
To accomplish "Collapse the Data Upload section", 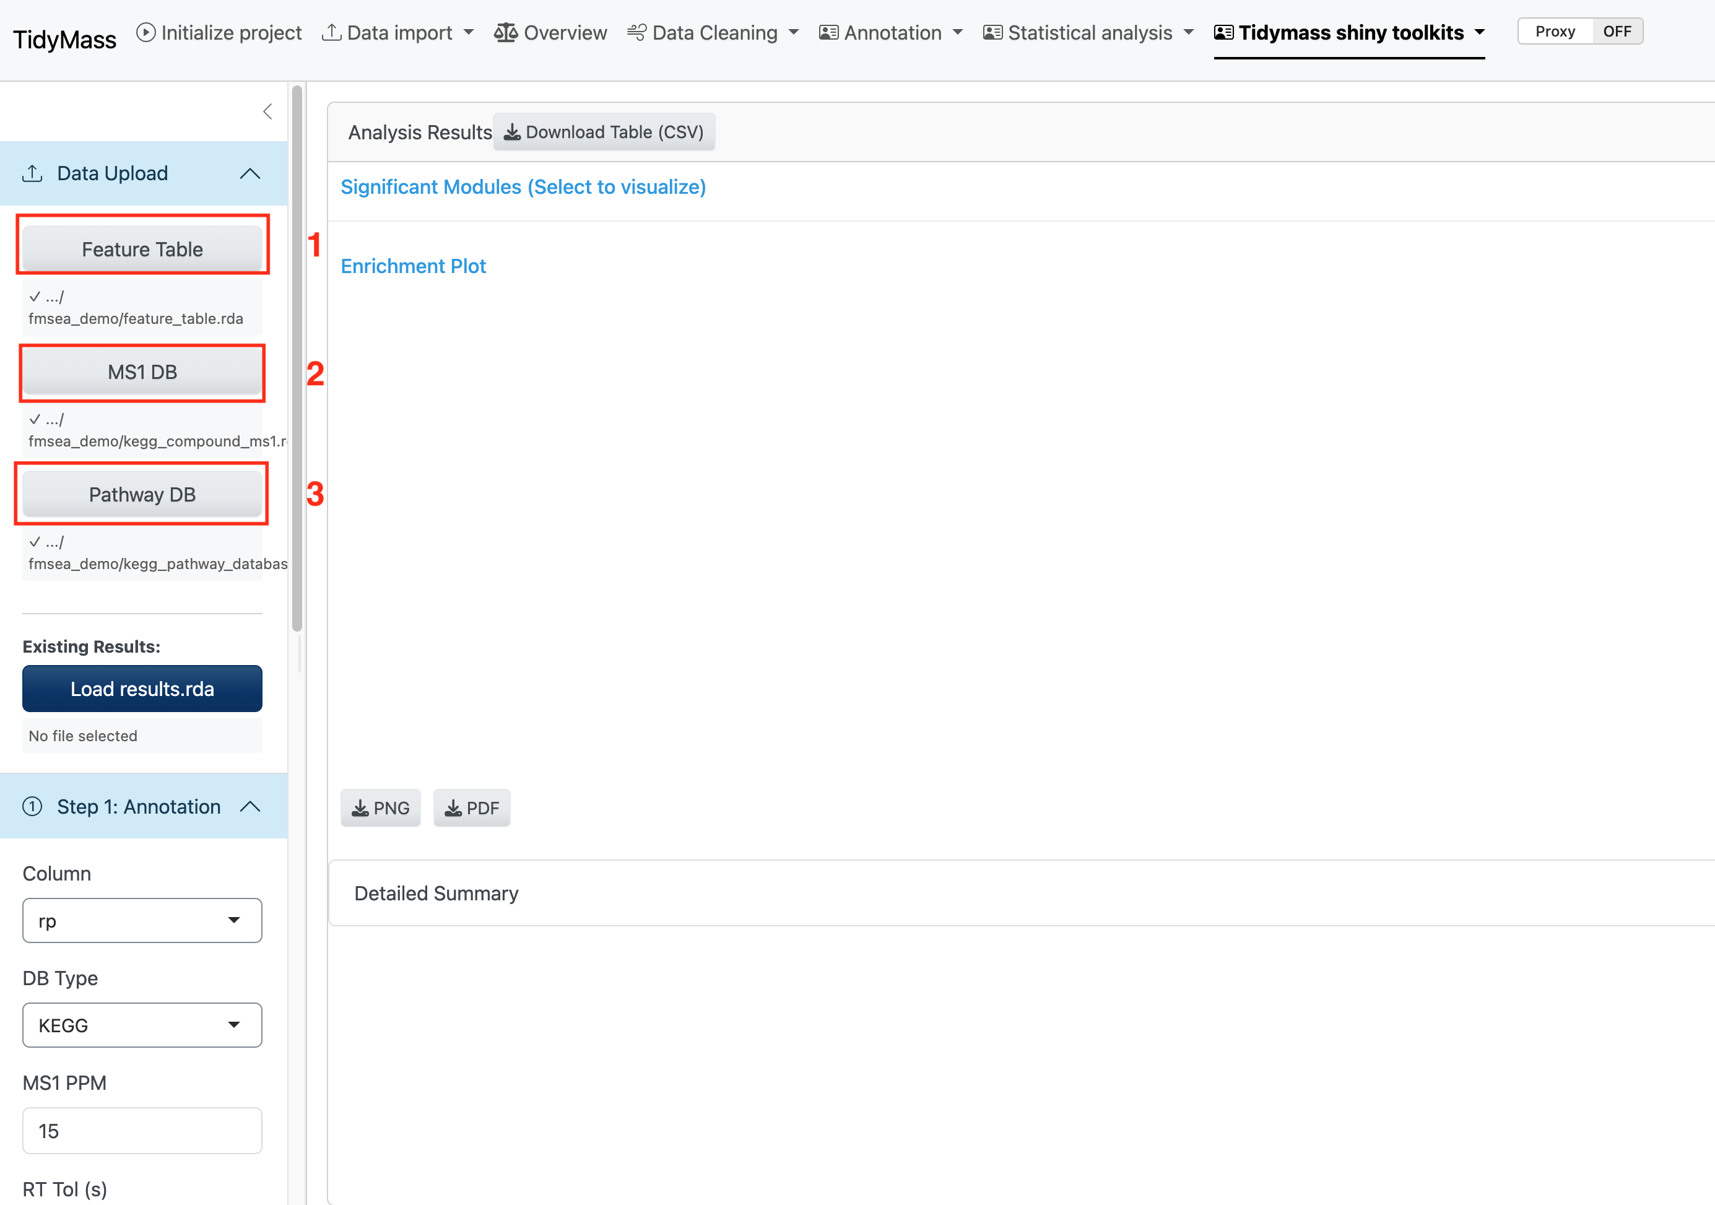I will point(250,173).
